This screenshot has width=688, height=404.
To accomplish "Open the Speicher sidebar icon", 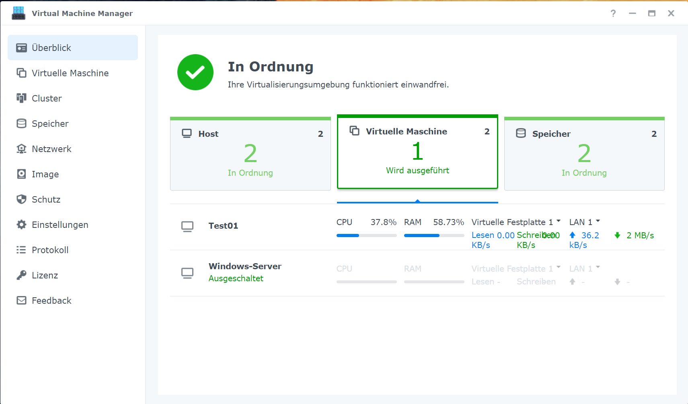I will point(22,124).
